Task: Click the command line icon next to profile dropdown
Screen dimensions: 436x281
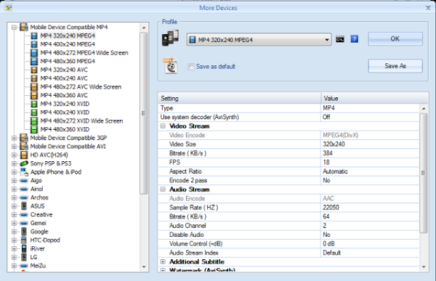Action: 340,39
